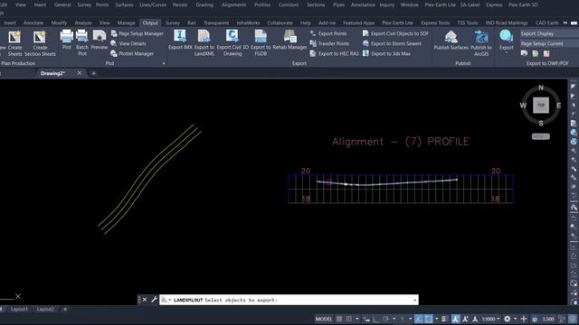Click the TOP face of ViewCube

point(541,106)
